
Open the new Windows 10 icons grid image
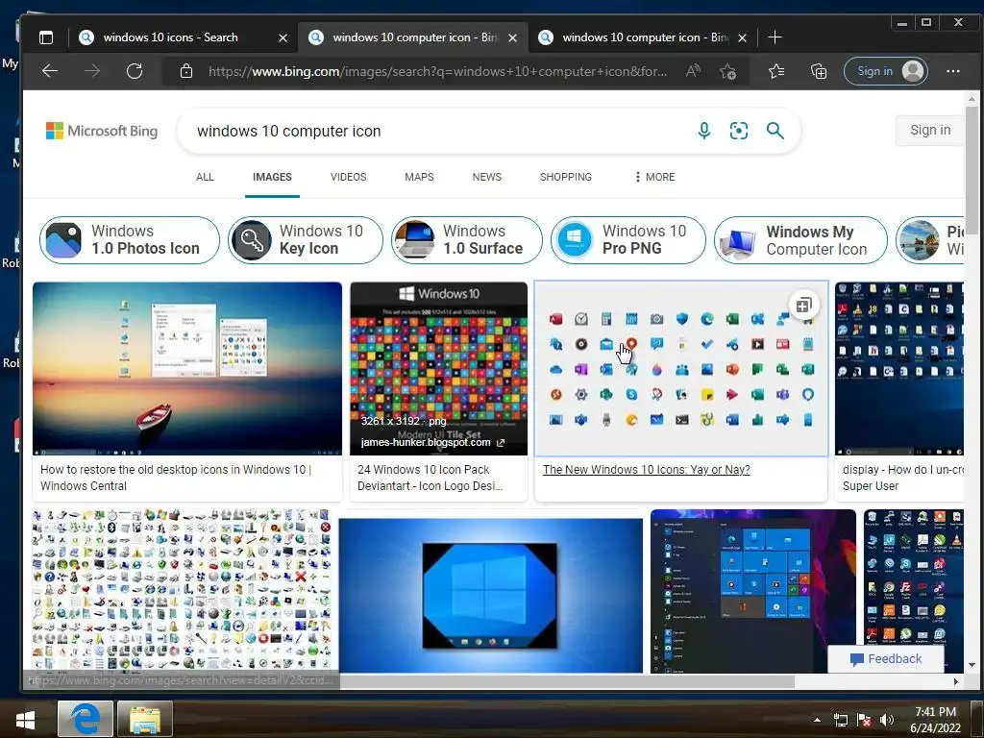(x=681, y=368)
